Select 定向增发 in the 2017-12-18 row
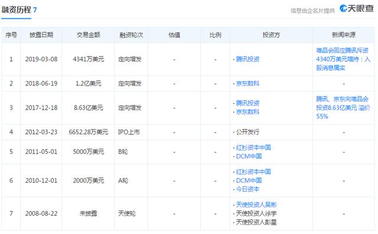The image size is (378, 234). point(130,108)
